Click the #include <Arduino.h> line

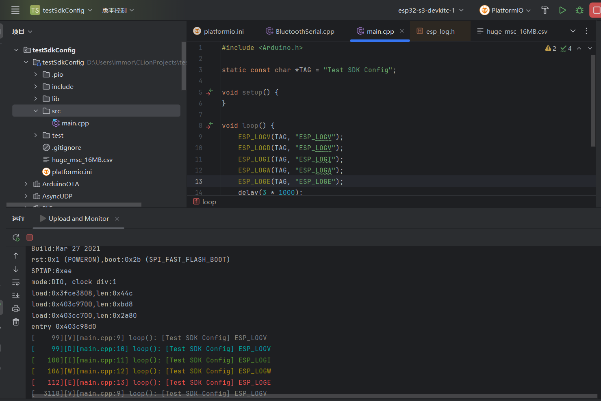point(262,47)
